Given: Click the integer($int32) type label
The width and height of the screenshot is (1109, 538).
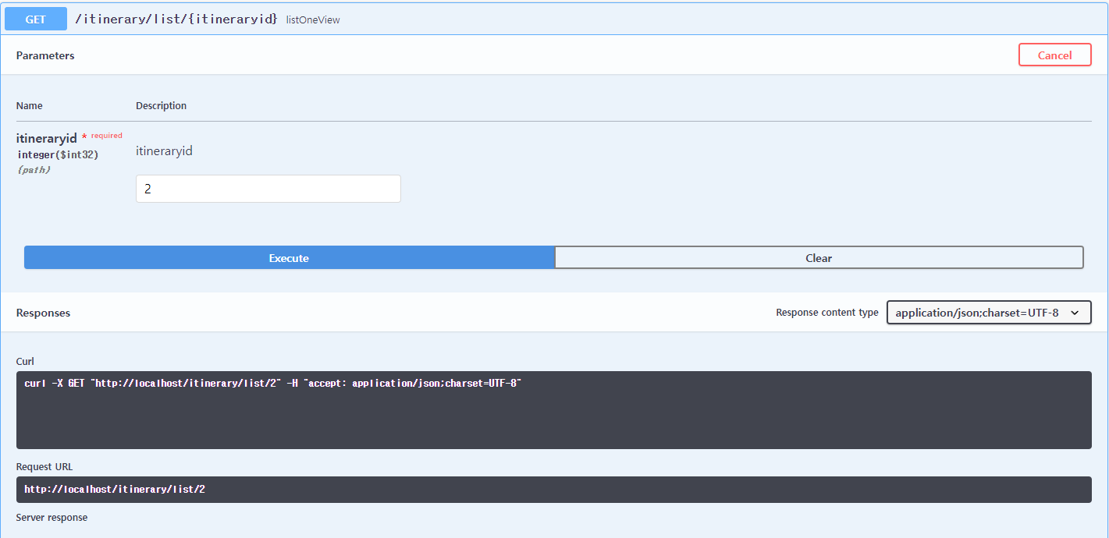Looking at the screenshot, I should click(58, 154).
